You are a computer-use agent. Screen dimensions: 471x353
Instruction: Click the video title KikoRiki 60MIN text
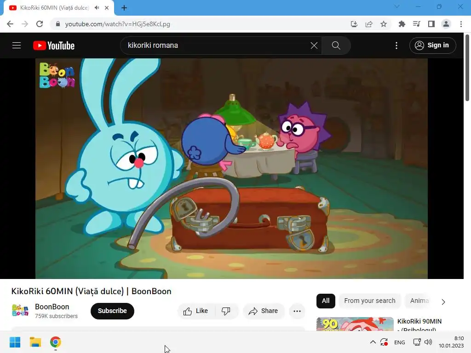pos(92,291)
